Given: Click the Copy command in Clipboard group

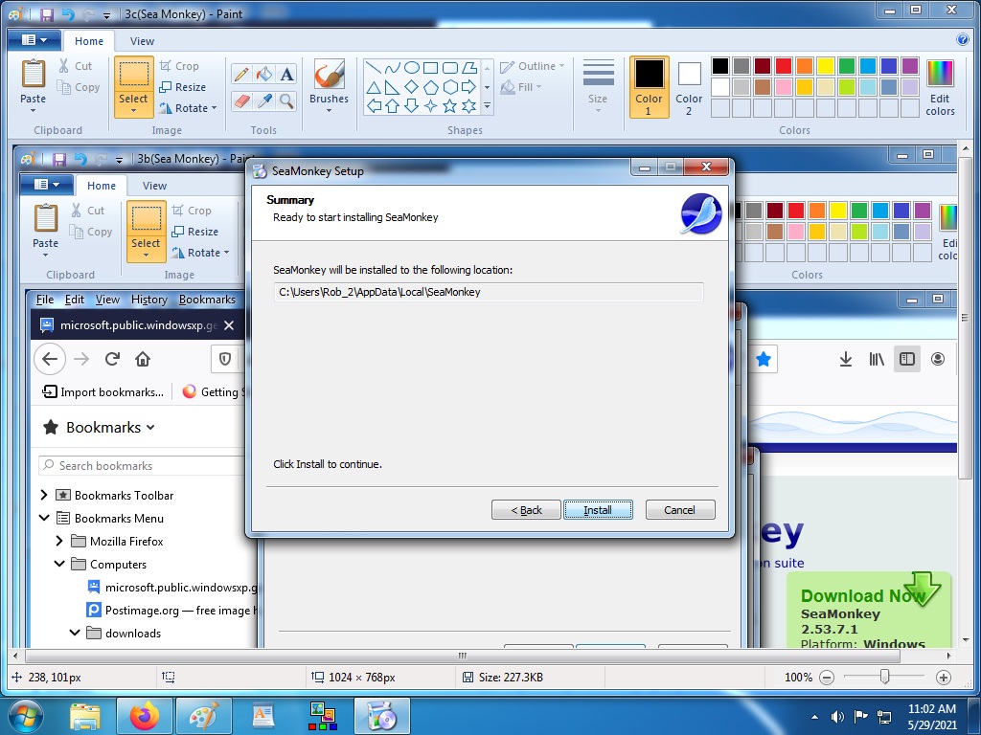Looking at the screenshot, I should coord(79,87).
